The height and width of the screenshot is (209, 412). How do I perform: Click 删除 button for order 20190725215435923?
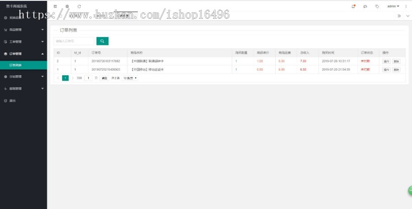pyautogui.click(x=396, y=70)
